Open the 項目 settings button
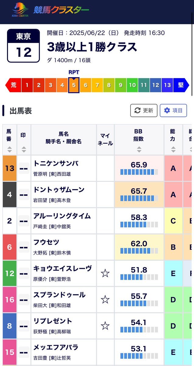Screen dimensions: 194x366 [x=173, y=110]
